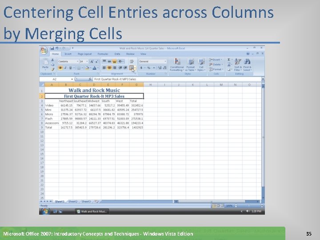Open Conditional Formatting menu
The height and width of the screenshot is (240, 320).
(x=177, y=65)
